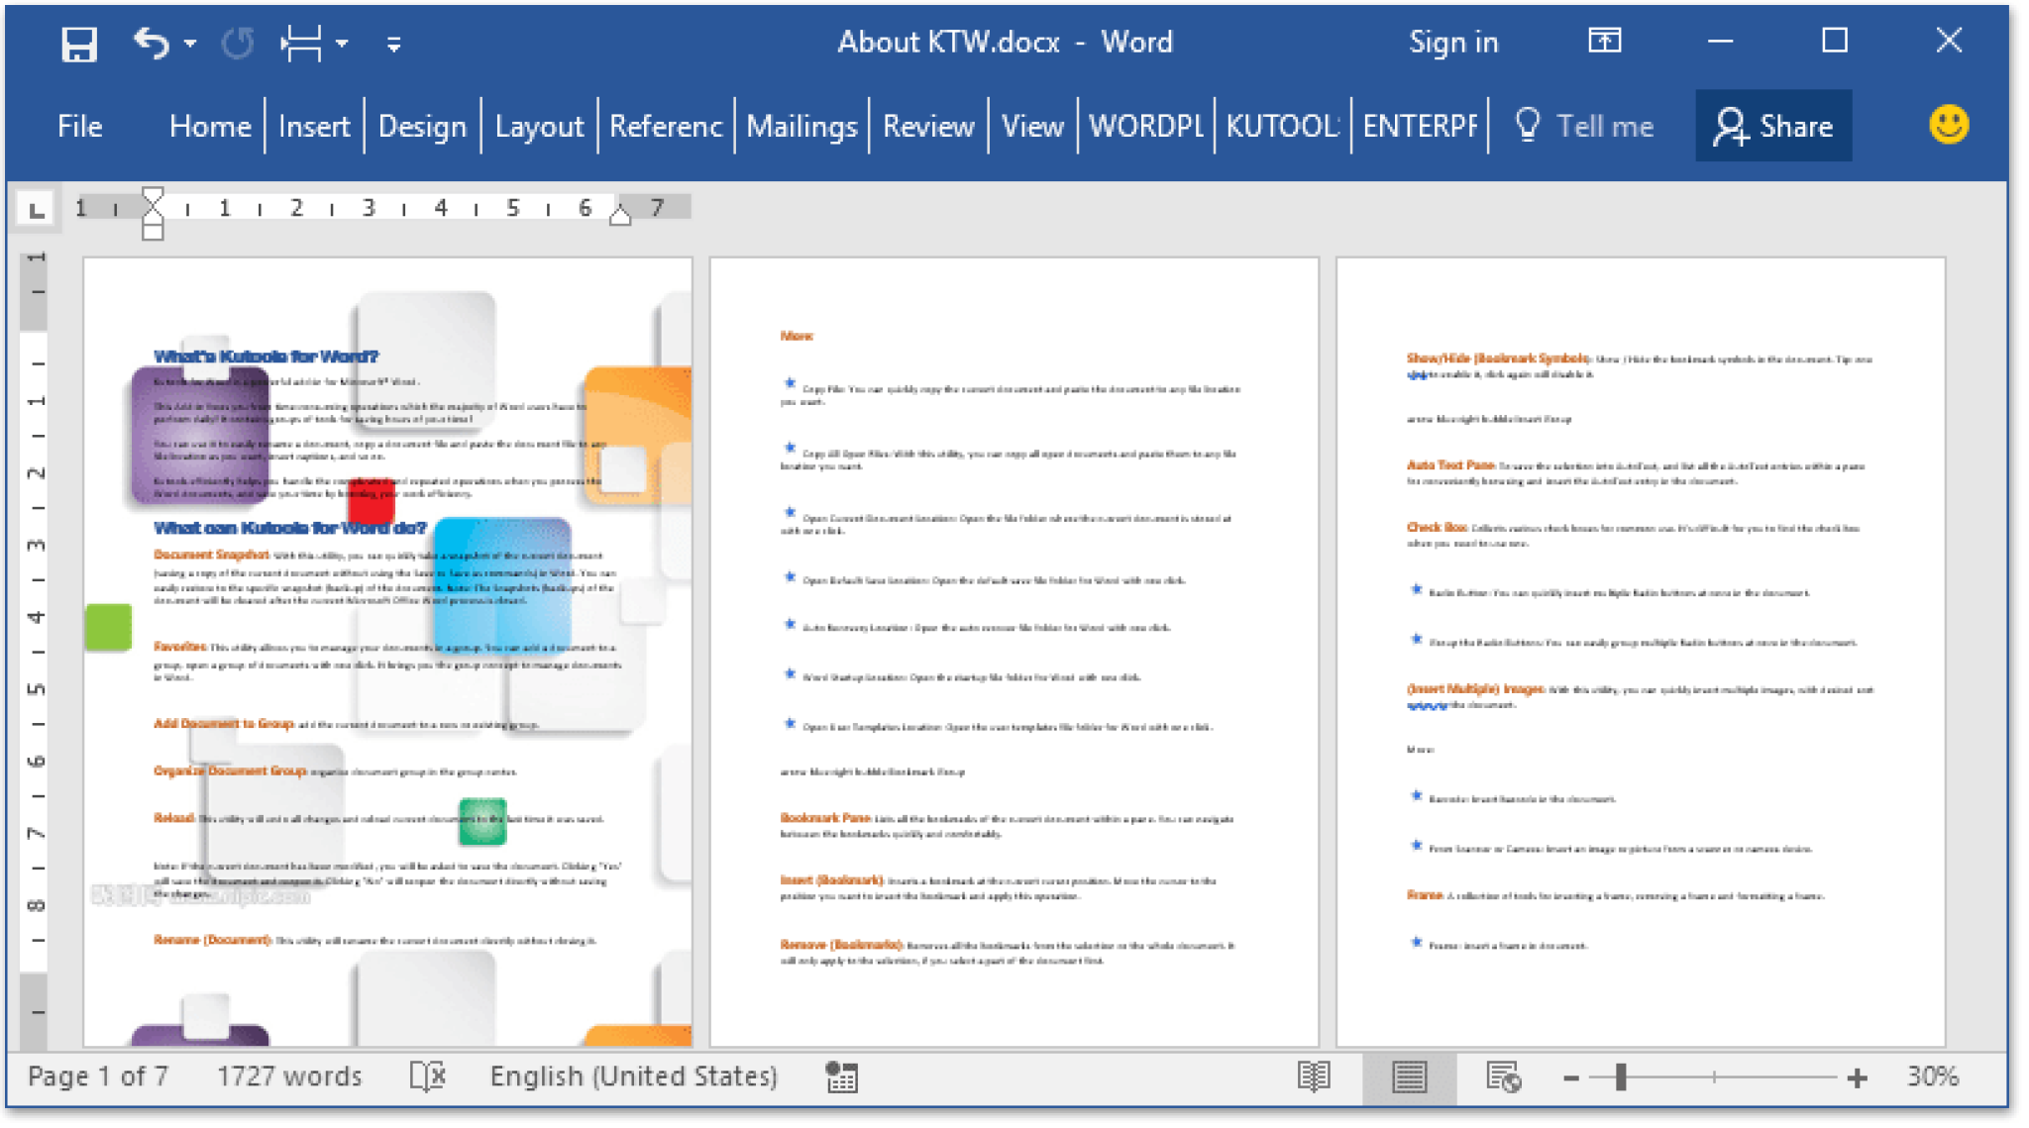
Task: Expand the Undo history dropdown arrow
Action: pyautogui.click(x=188, y=42)
